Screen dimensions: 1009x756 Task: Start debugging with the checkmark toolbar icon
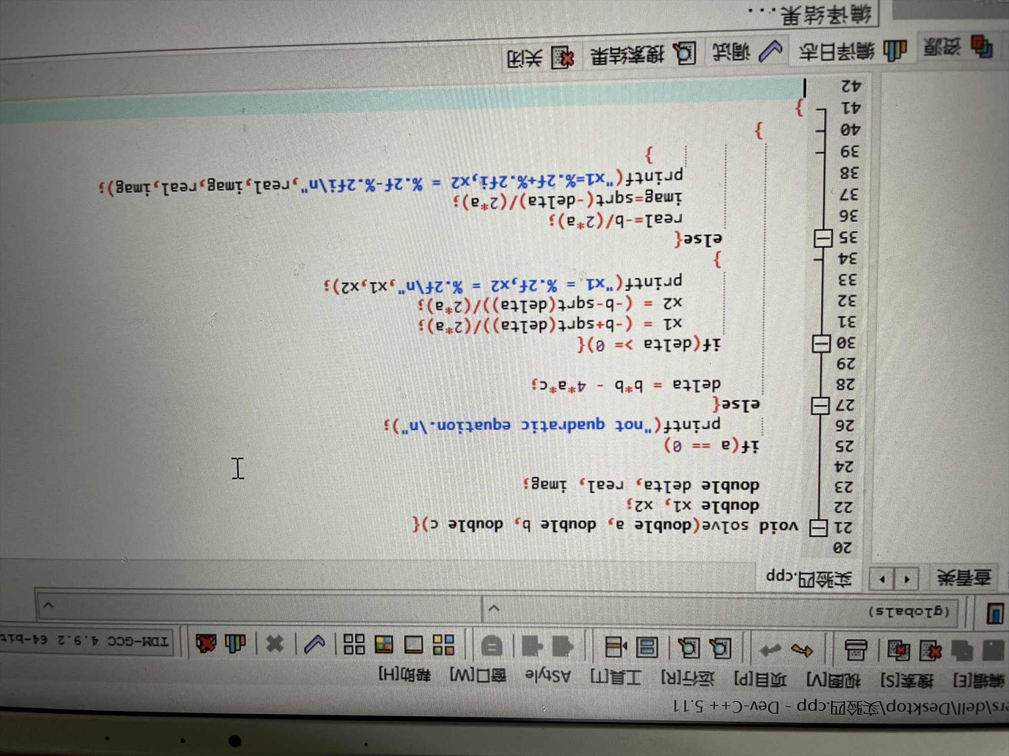point(314,644)
